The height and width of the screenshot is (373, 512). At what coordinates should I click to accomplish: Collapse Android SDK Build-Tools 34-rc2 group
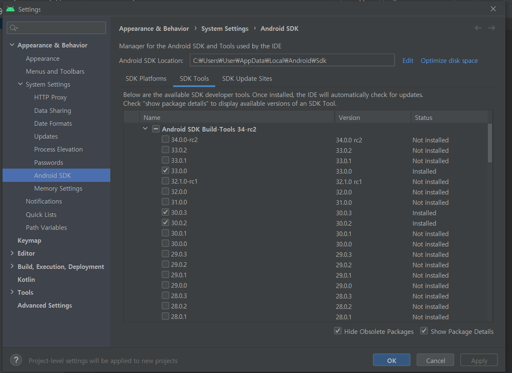145,129
